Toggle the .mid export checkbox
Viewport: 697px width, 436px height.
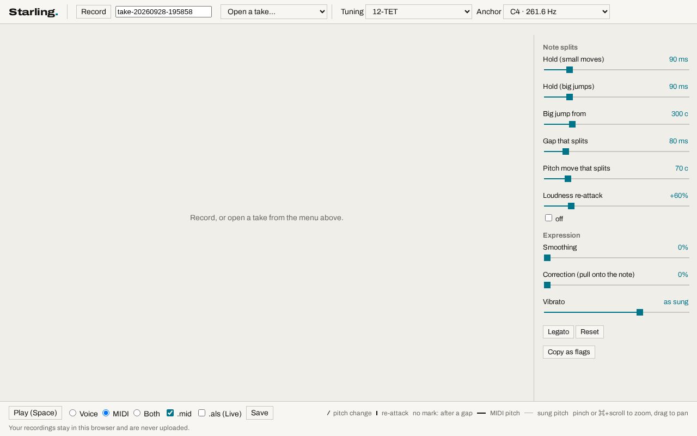[170, 413]
